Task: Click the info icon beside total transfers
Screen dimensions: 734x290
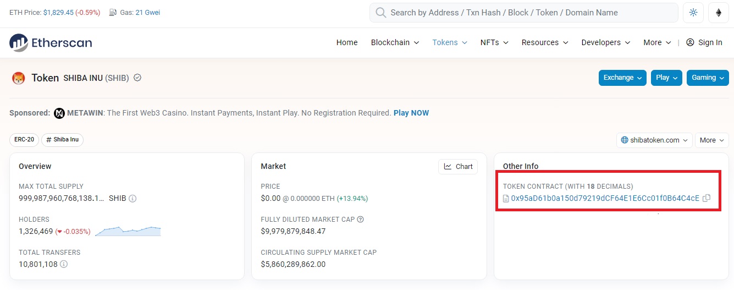Action: (64, 264)
